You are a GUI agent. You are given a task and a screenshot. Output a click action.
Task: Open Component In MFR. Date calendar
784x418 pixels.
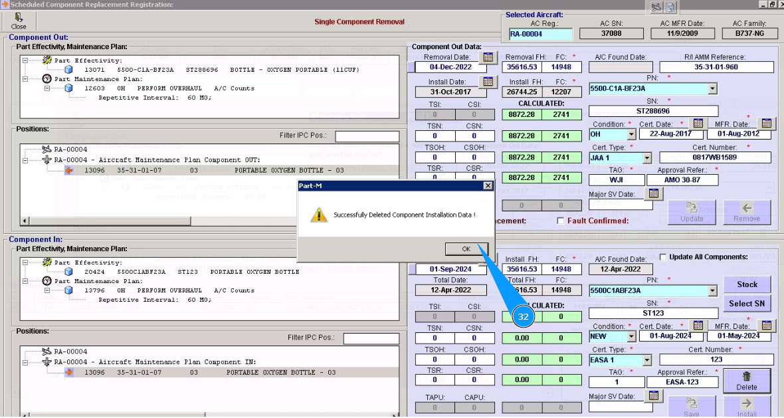point(767,326)
